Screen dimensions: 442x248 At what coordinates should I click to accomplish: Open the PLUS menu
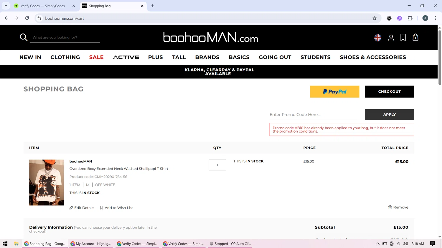pos(156,57)
